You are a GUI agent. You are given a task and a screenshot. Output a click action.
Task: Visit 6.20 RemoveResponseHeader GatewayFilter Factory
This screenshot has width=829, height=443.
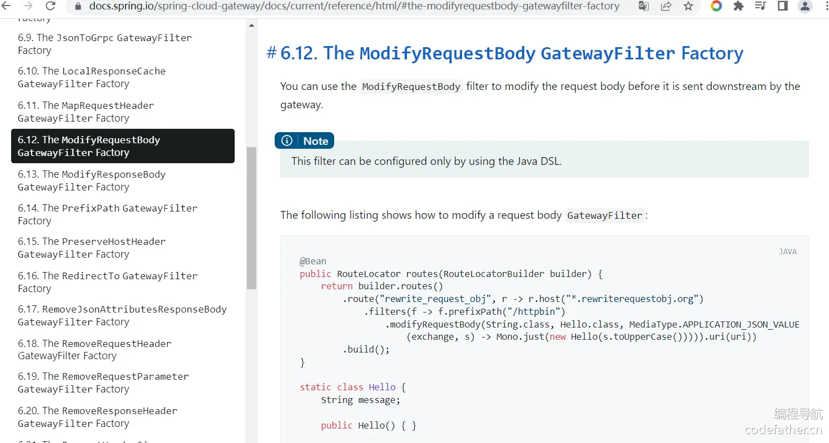(x=97, y=417)
